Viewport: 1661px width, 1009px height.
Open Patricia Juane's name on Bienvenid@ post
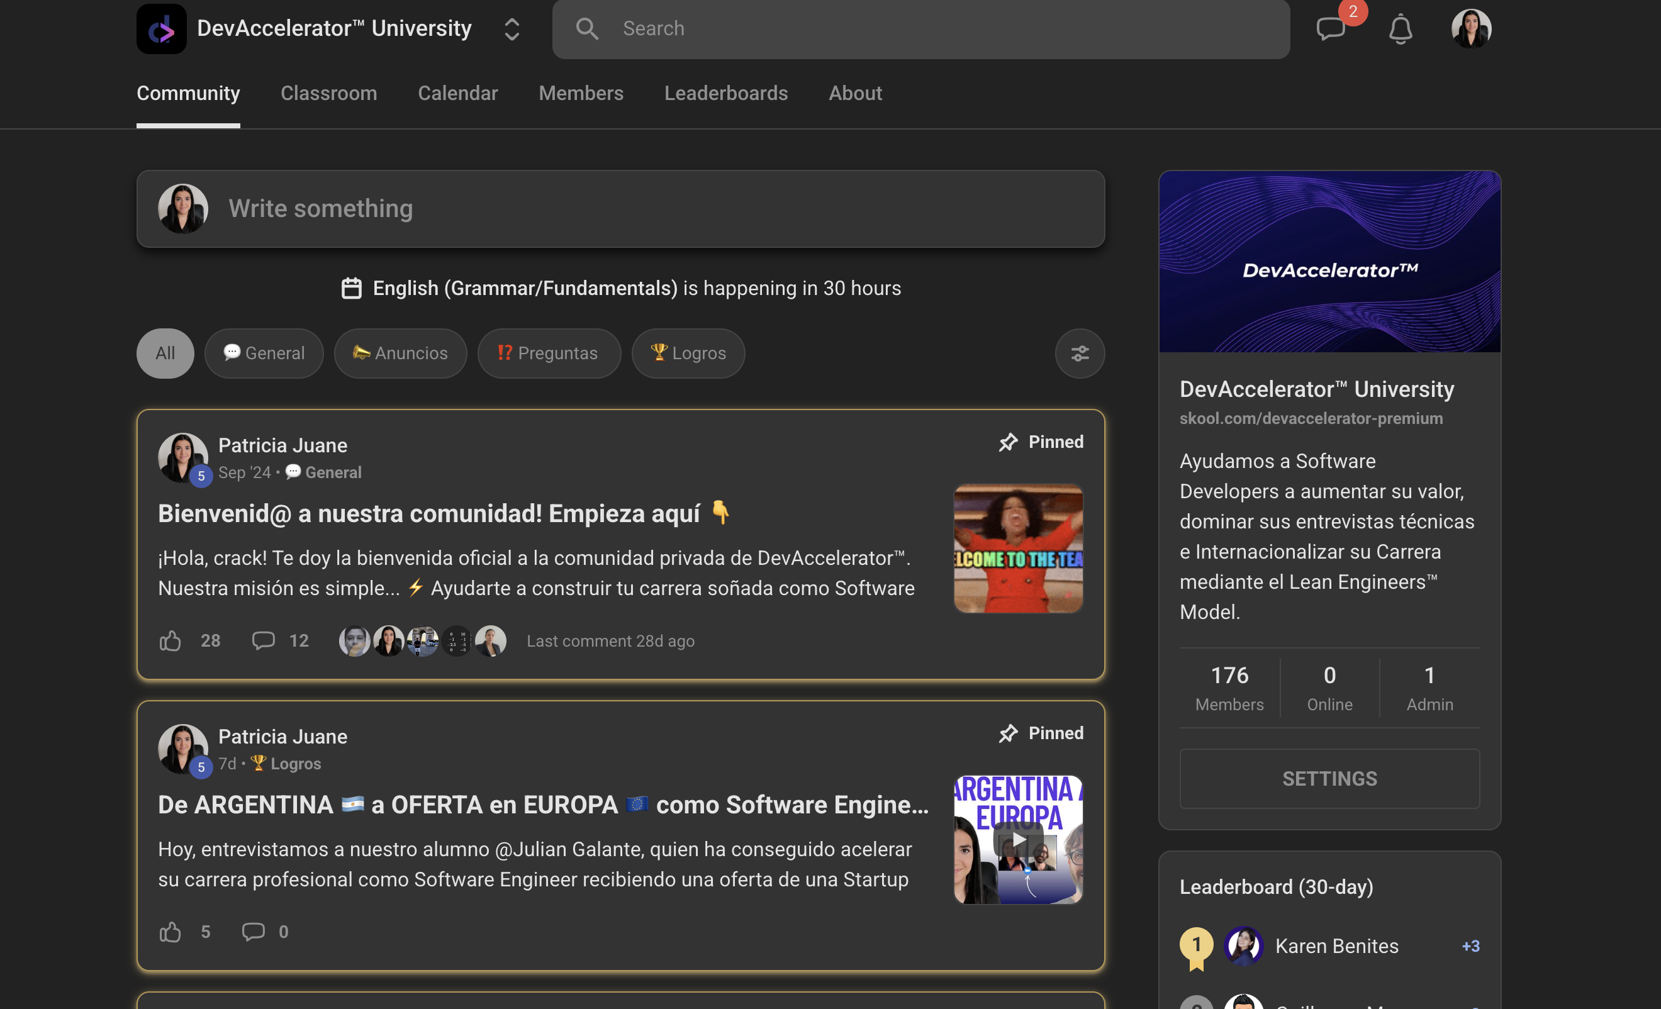click(x=282, y=445)
